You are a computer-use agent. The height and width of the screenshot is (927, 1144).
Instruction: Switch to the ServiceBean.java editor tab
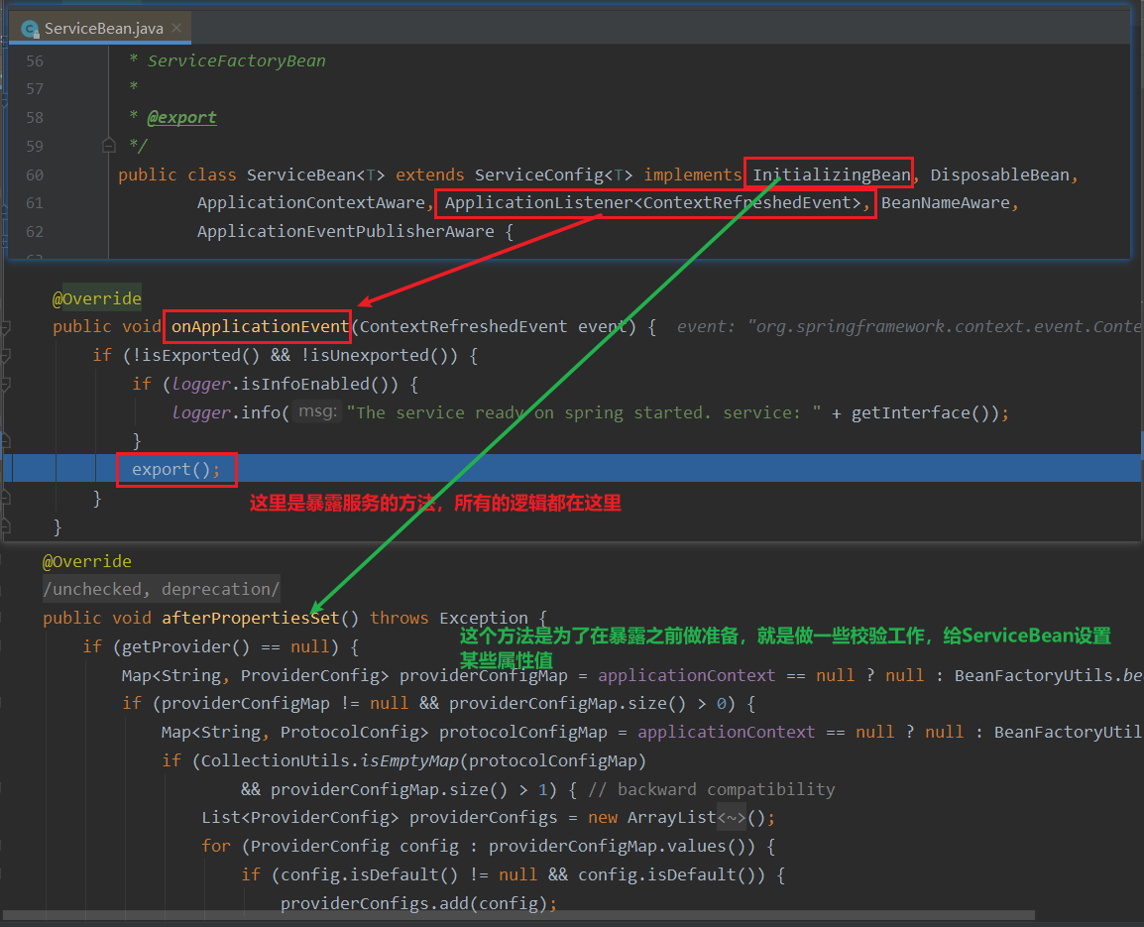[101, 29]
